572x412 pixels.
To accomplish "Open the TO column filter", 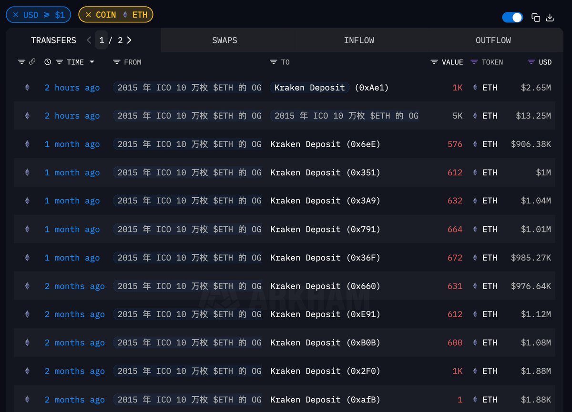I will coord(274,62).
